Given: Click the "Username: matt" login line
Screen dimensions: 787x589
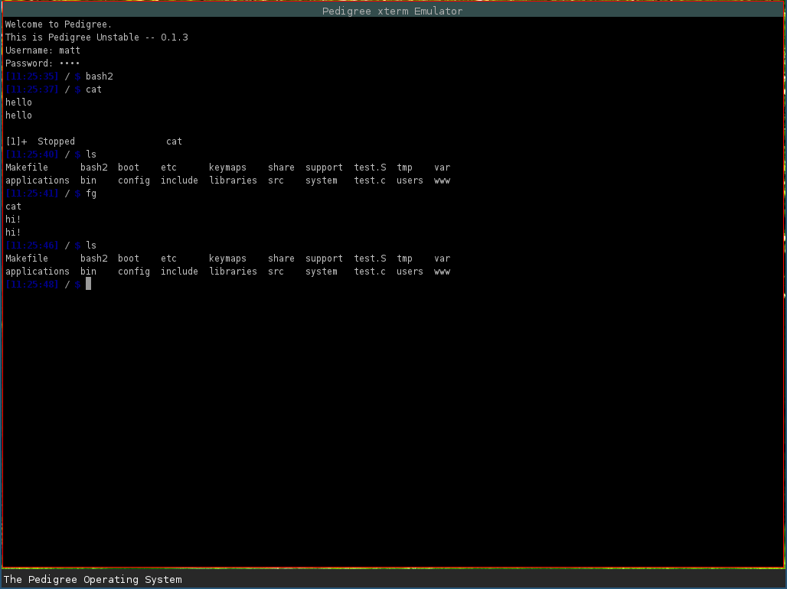Looking at the screenshot, I should (43, 50).
